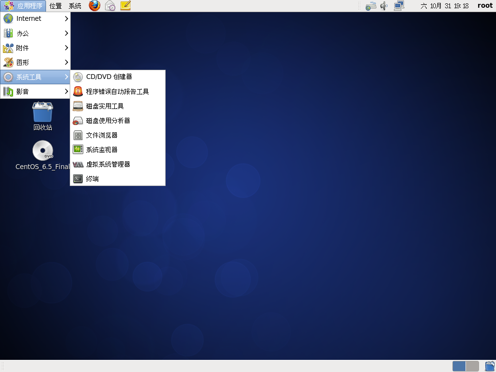Viewport: 496px width, 372px height.
Task: Click the Internet globe icon
Action: tap(8, 19)
